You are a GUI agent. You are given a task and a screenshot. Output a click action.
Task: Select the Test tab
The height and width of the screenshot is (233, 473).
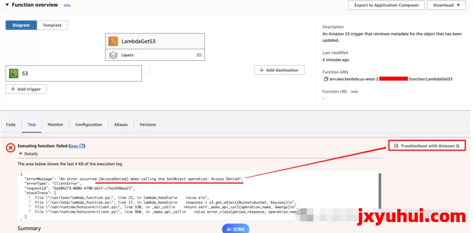32,124
